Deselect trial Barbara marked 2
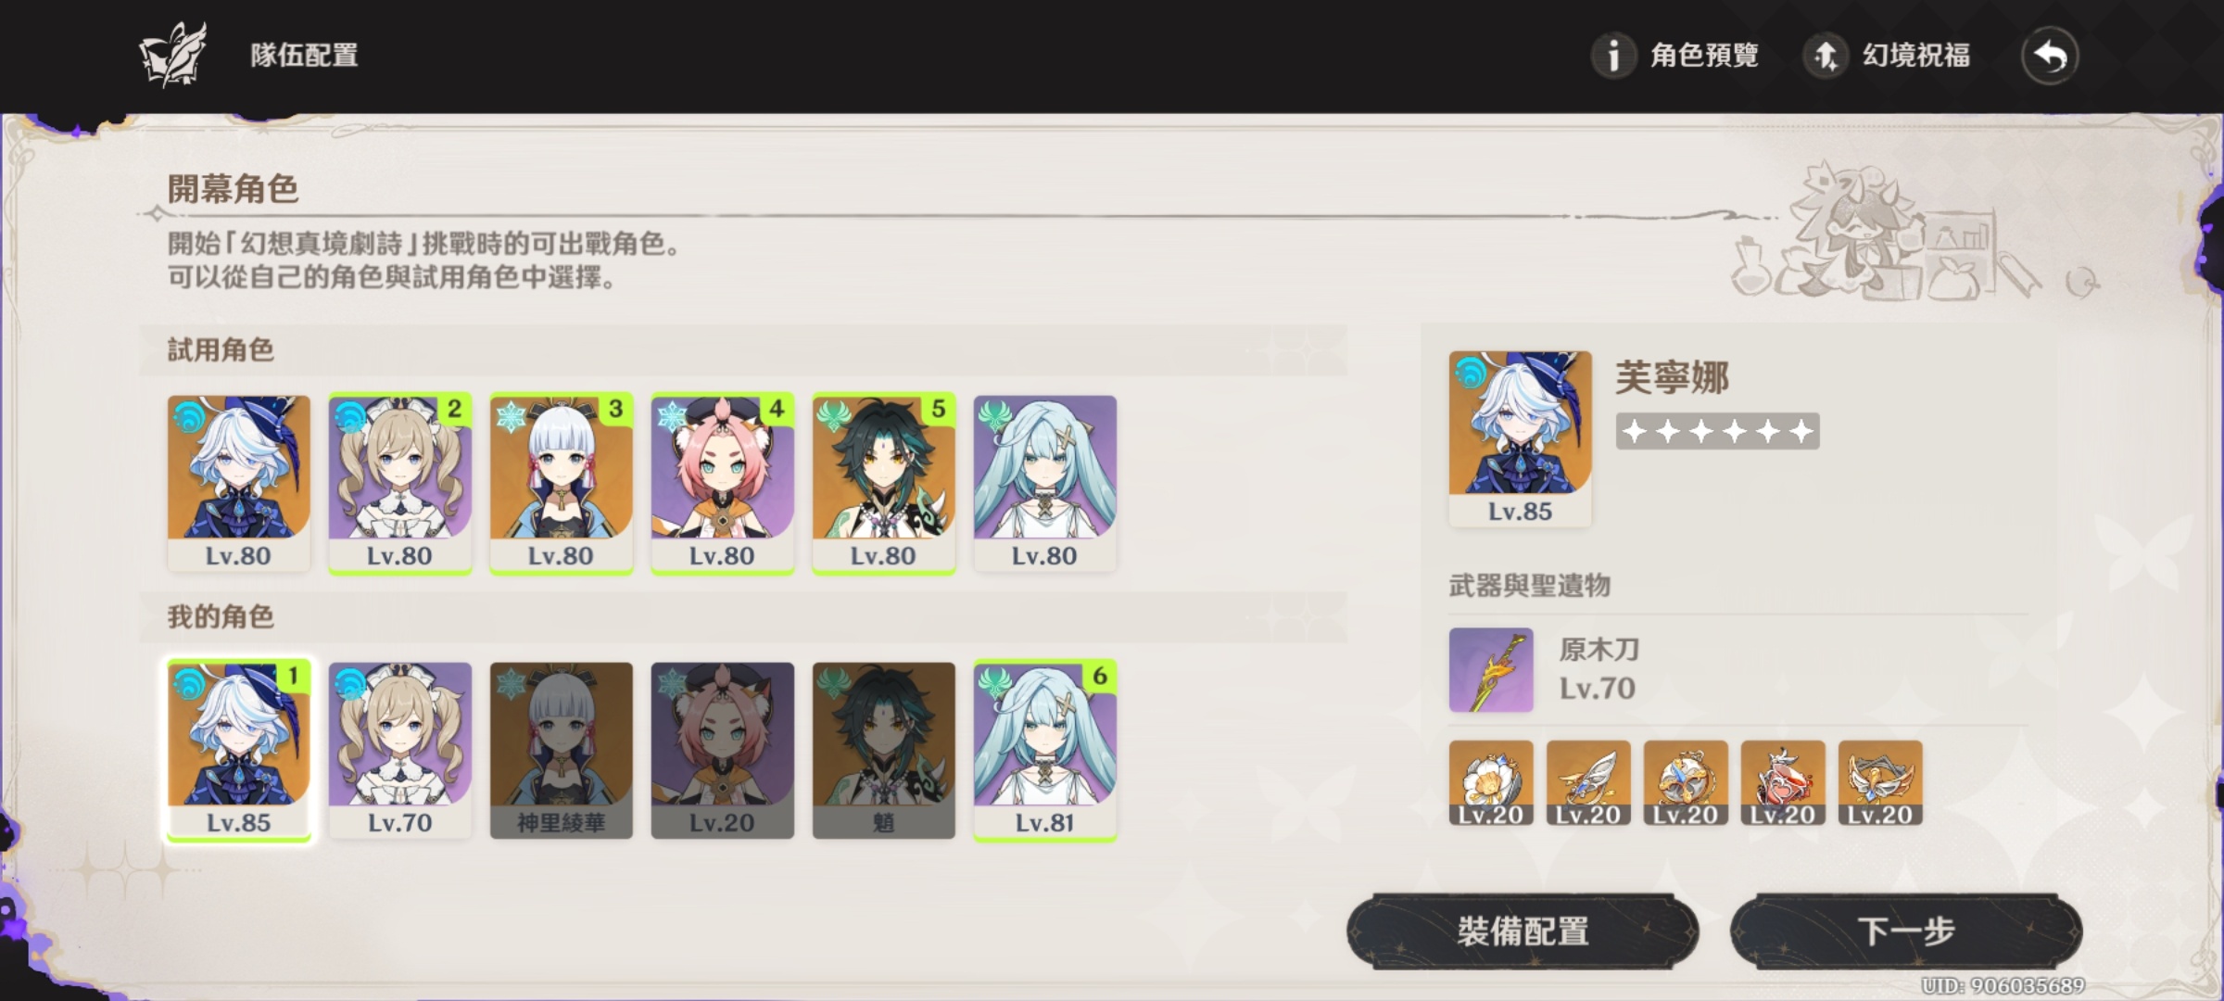Image resolution: width=2224 pixels, height=1001 pixels. click(400, 484)
